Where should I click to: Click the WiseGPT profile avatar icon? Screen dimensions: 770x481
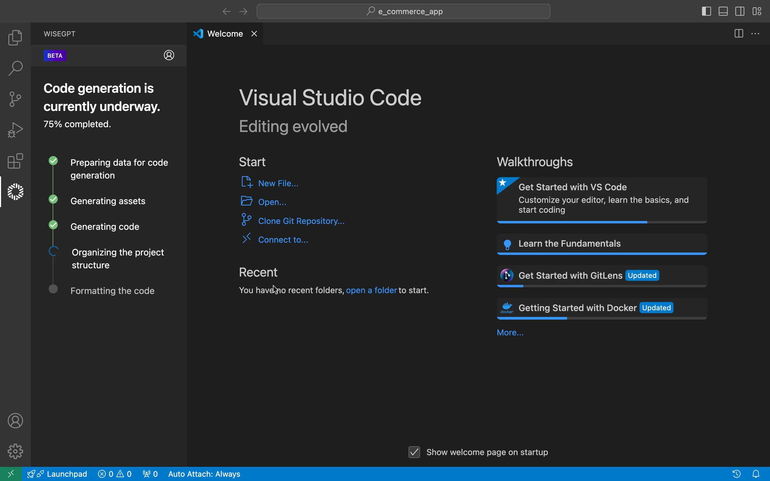169,55
